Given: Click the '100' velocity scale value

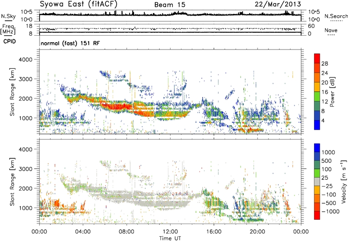Looking at the screenshot, I should coord(327,169).
